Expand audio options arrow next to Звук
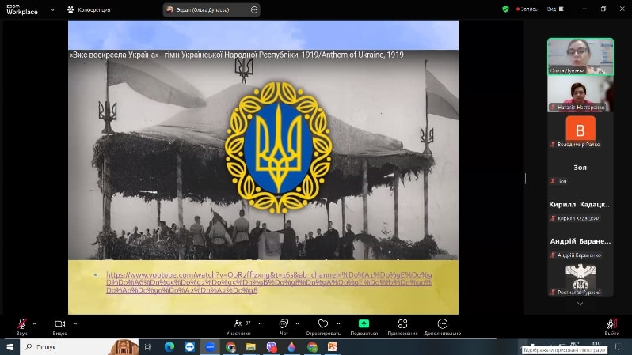Image resolution: width=632 pixels, height=355 pixels. (x=35, y=323)
